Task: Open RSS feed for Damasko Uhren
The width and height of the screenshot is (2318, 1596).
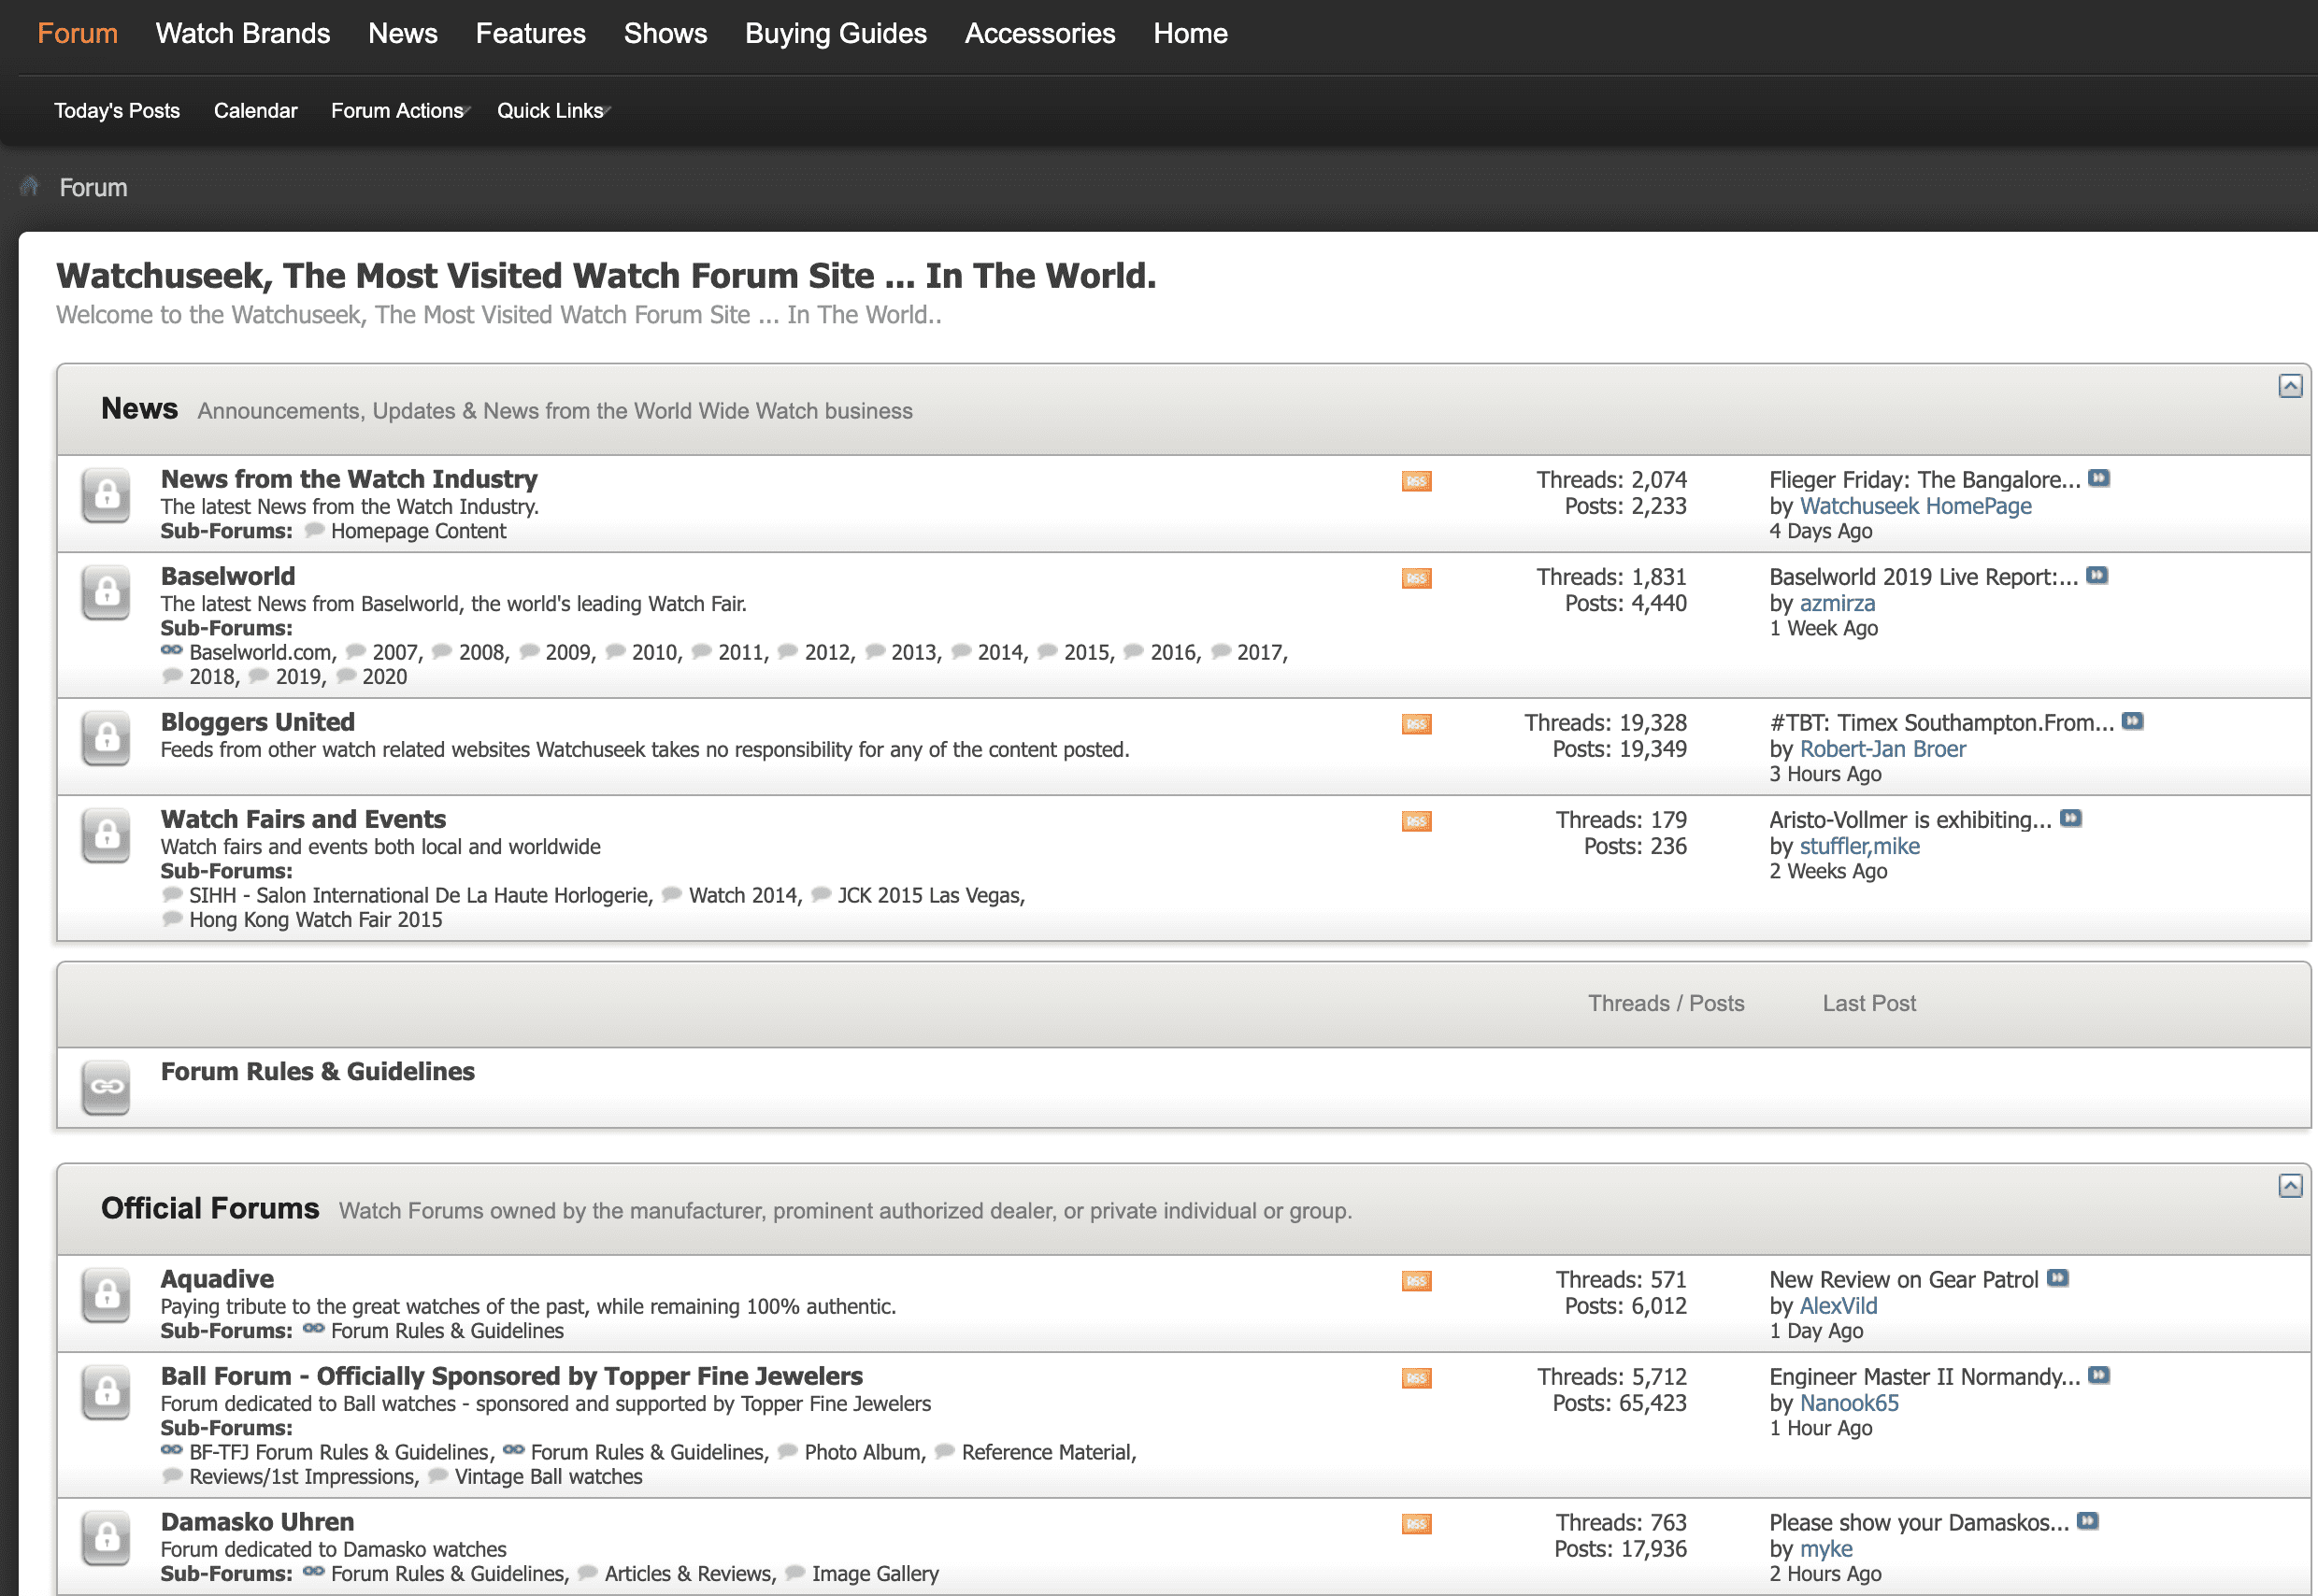Action: (1416, 1524)
